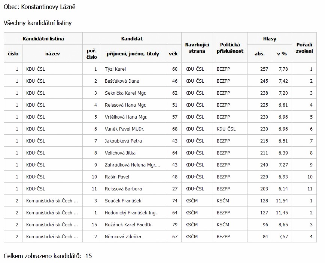Select the "Hlasy" group header
325x263 pixels.
[270, 39]
